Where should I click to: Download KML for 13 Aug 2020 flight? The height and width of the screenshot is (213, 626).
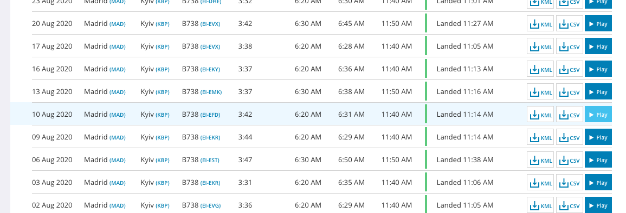[x=540, y=91]
